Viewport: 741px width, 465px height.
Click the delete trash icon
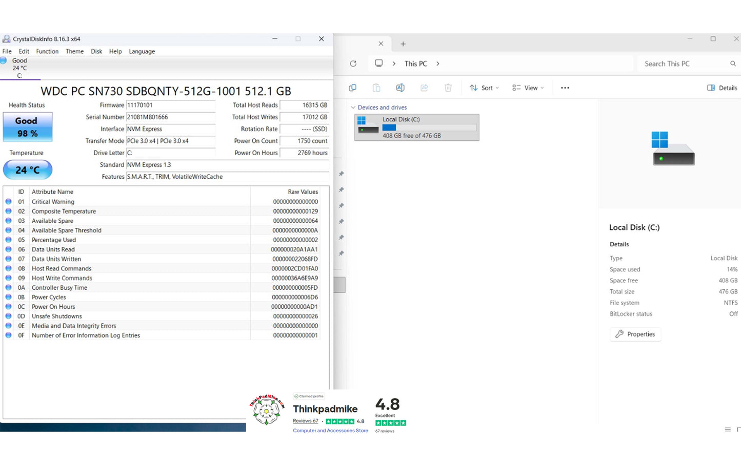(448, 88)
